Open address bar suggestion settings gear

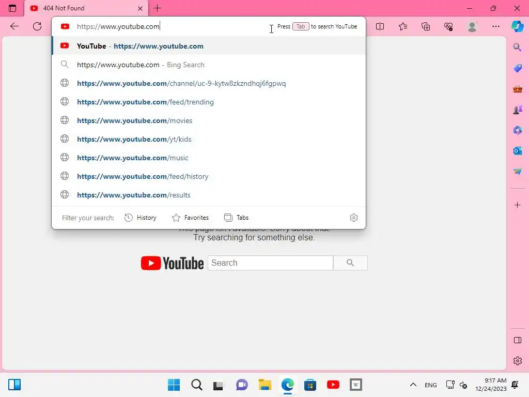[x=353, y=218]
